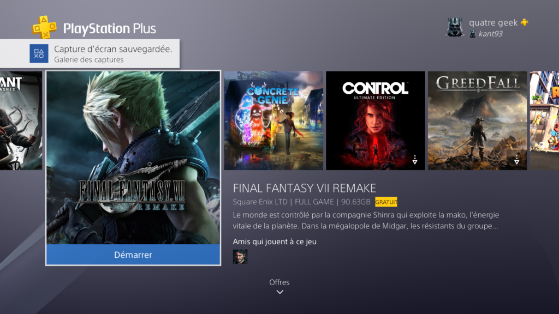
Task: Click the download icon on Control tile
Action: [415, 160]
